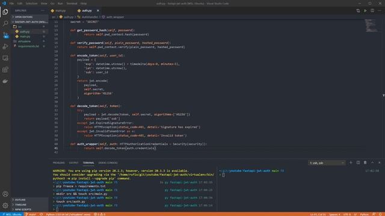385x216 pixels.
Task: Open the Source Control view
Action: 5,35
